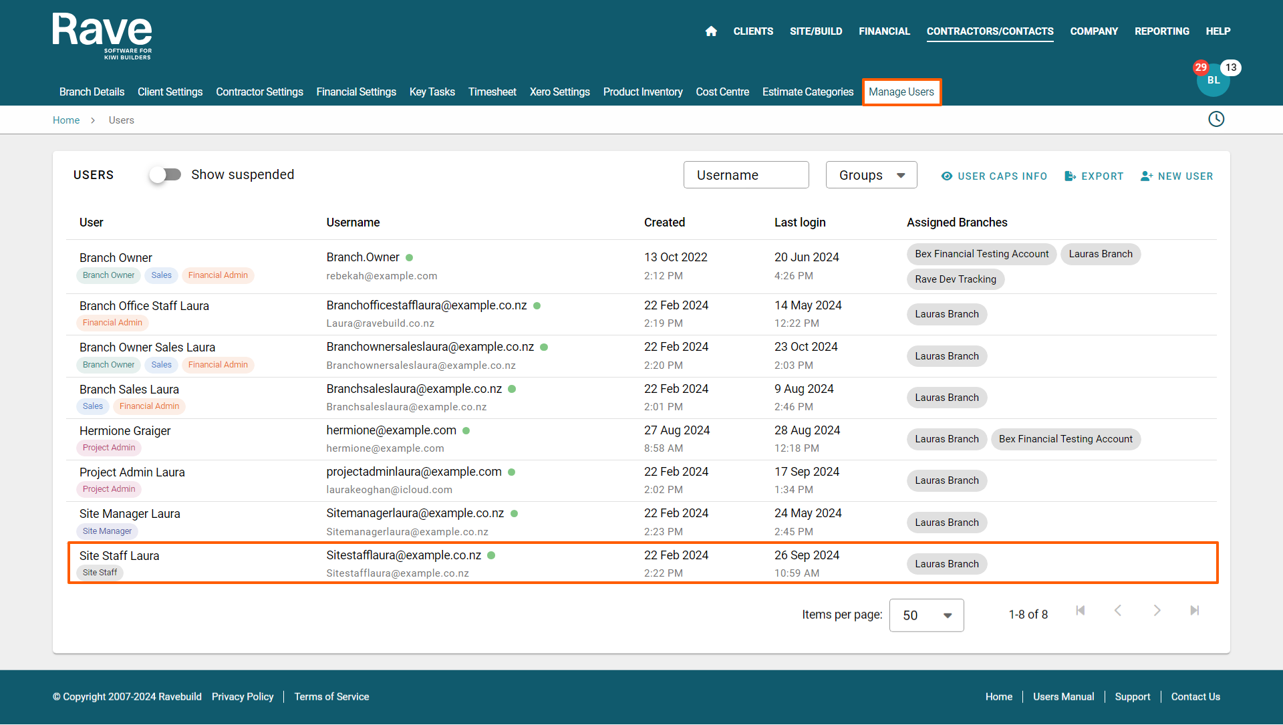Select the Manage Users tab

901,92
